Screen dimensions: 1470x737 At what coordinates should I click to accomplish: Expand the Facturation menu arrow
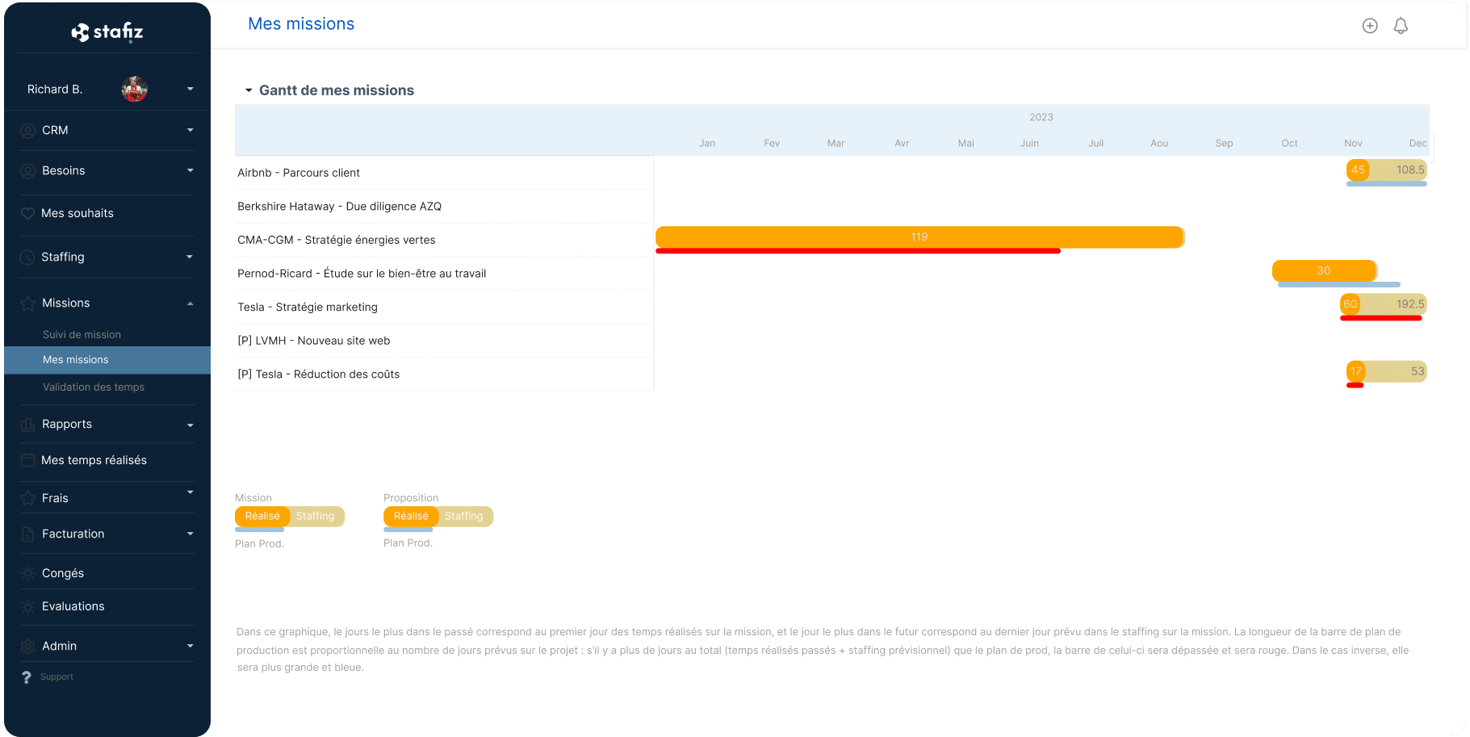191,534
